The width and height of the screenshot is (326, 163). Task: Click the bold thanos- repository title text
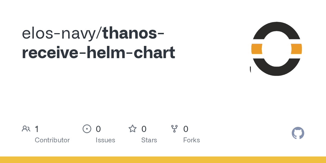[133, 33]
